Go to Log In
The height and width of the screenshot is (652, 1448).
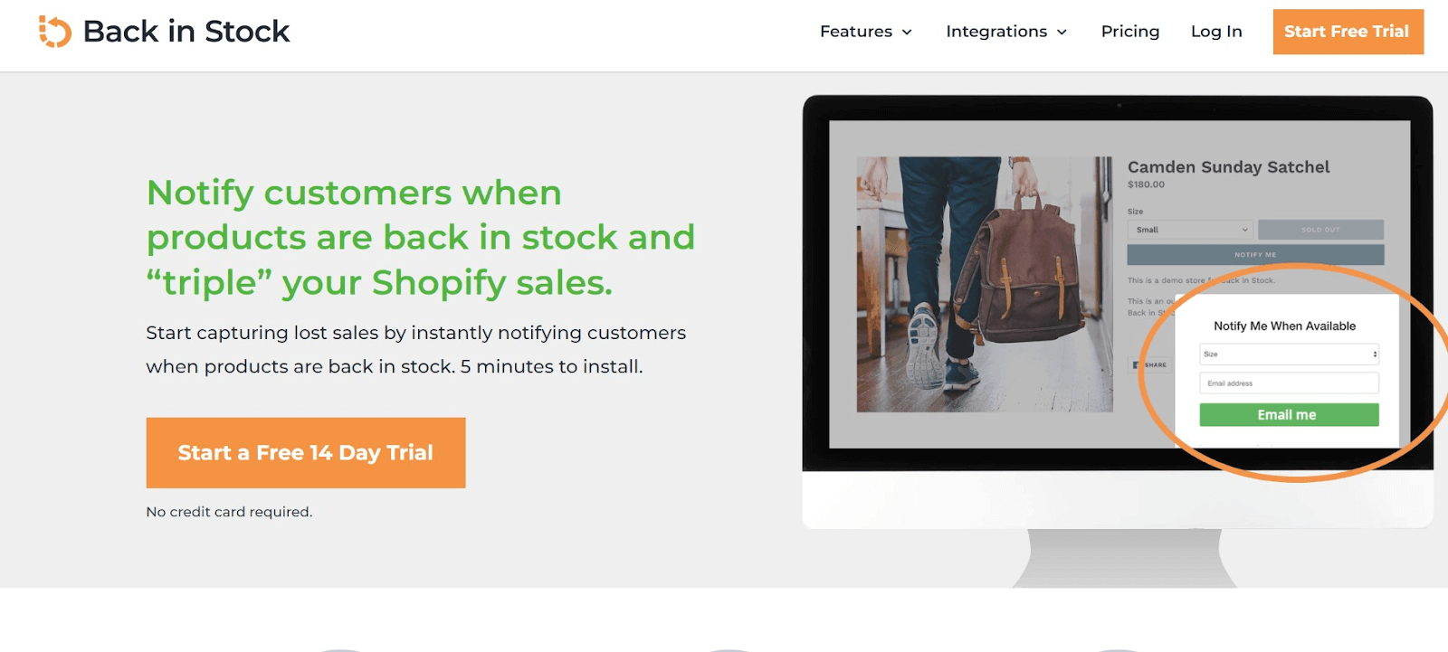(1216, 32)
